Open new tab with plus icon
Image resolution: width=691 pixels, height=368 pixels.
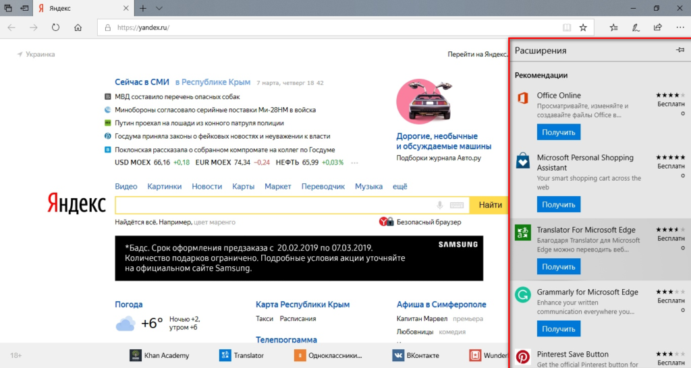pos(143,8)
